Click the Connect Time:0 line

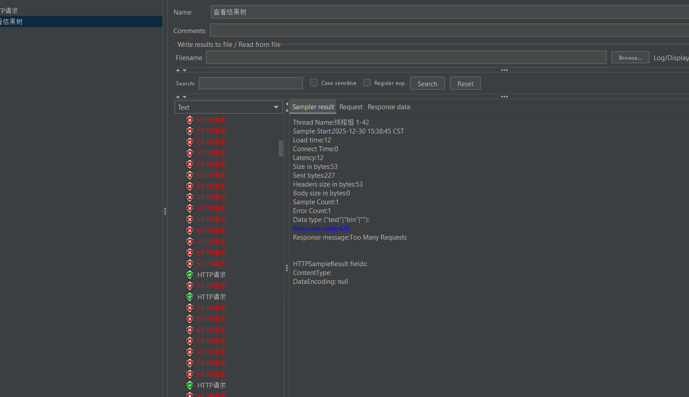(316, 149)
